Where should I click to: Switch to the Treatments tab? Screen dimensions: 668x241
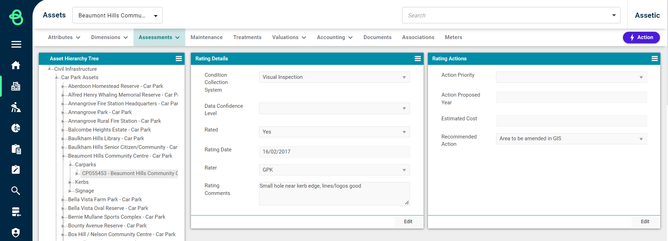[247, 37]
